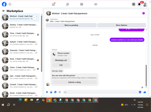Click the listing thumbnail next to Marketplace label
This screenshot has height=112, width=151.
click(47, 20)
